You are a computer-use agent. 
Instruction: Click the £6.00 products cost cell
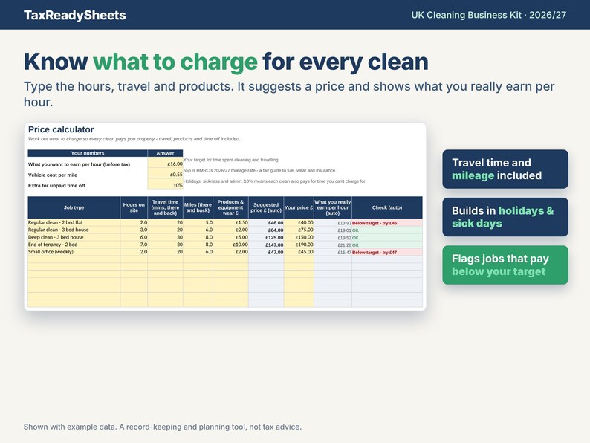coord(230,237)
